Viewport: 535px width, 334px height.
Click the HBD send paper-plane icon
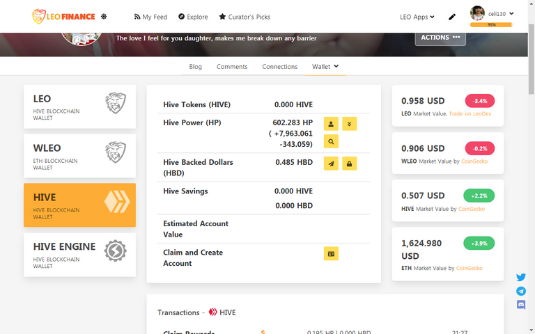point(331,164)
